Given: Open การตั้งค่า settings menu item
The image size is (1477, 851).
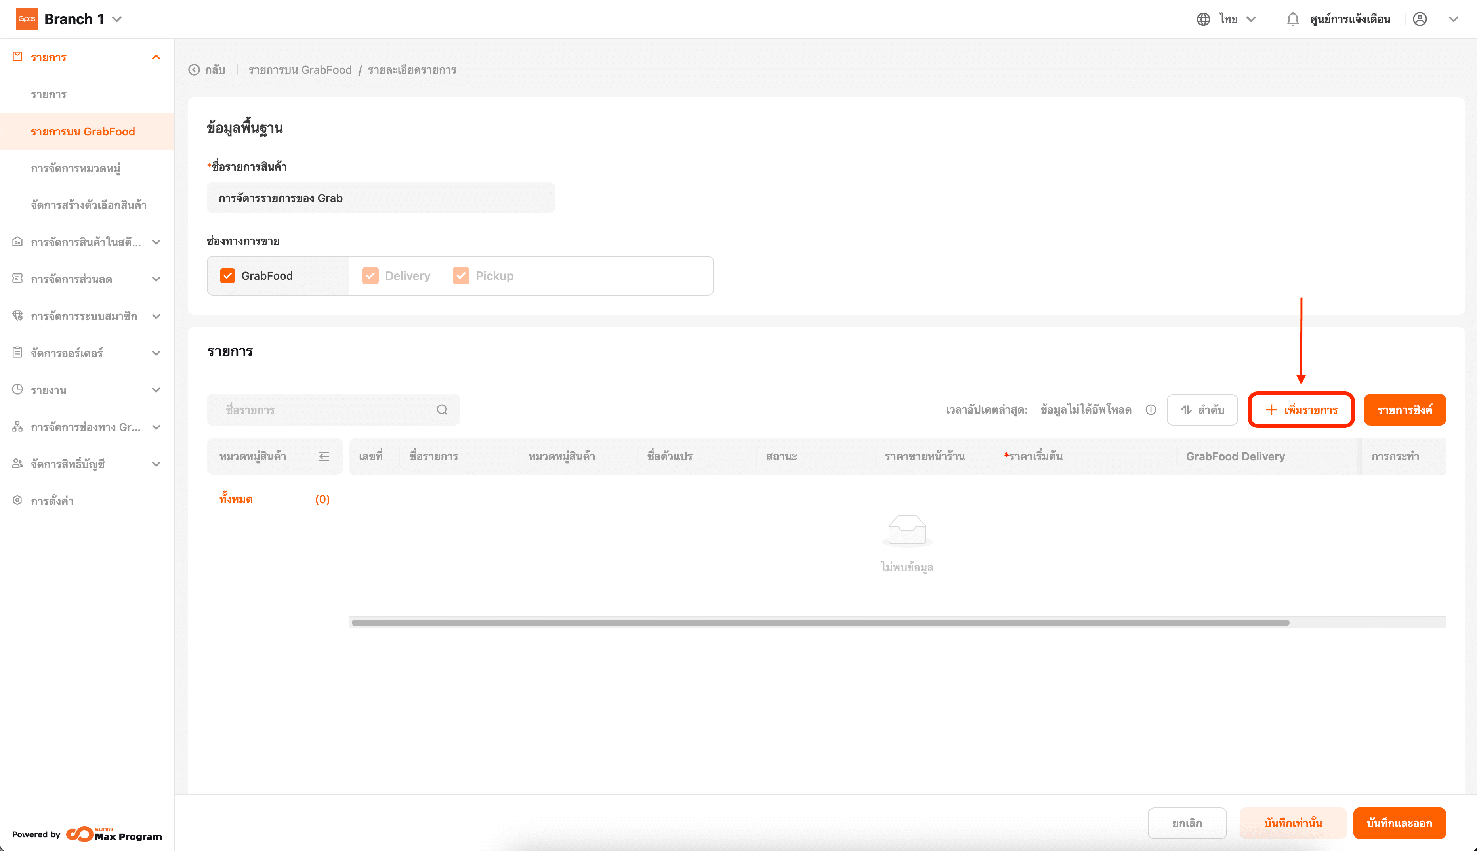Looking at the screenshot, I should [52, 501].
